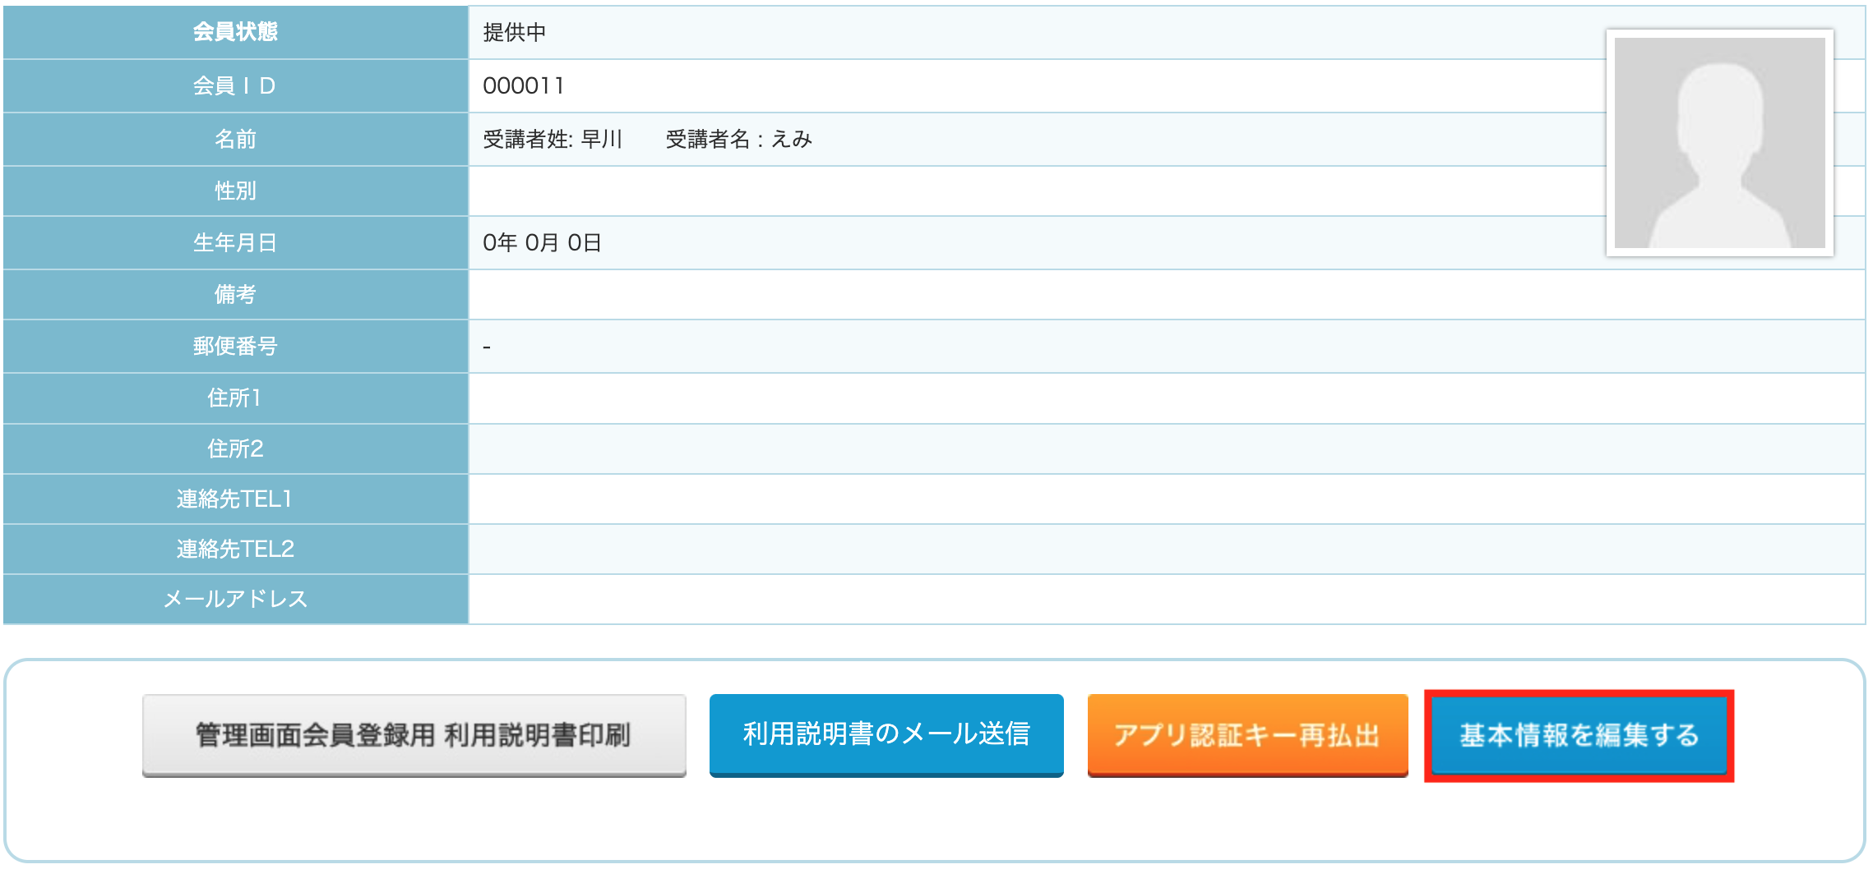Click the 提供中 member status value

(x=515, y=32)
